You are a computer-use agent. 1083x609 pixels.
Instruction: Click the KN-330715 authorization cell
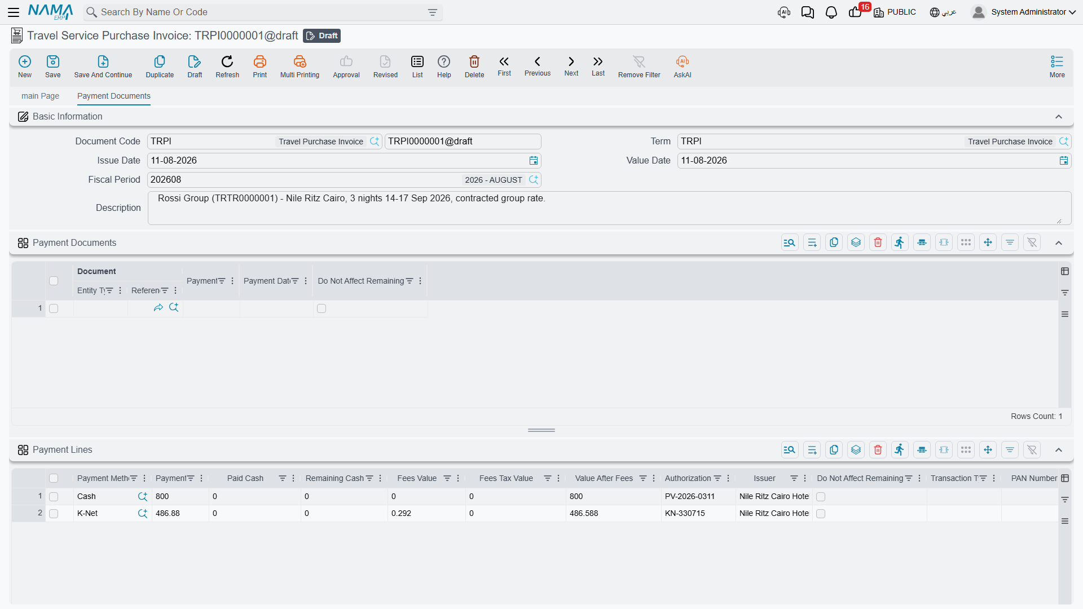click(x=698, y=514)
